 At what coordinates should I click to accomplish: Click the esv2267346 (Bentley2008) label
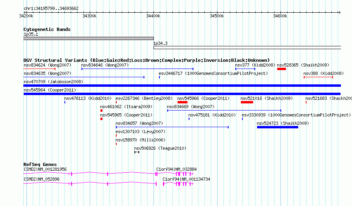[x=144, y=98]
